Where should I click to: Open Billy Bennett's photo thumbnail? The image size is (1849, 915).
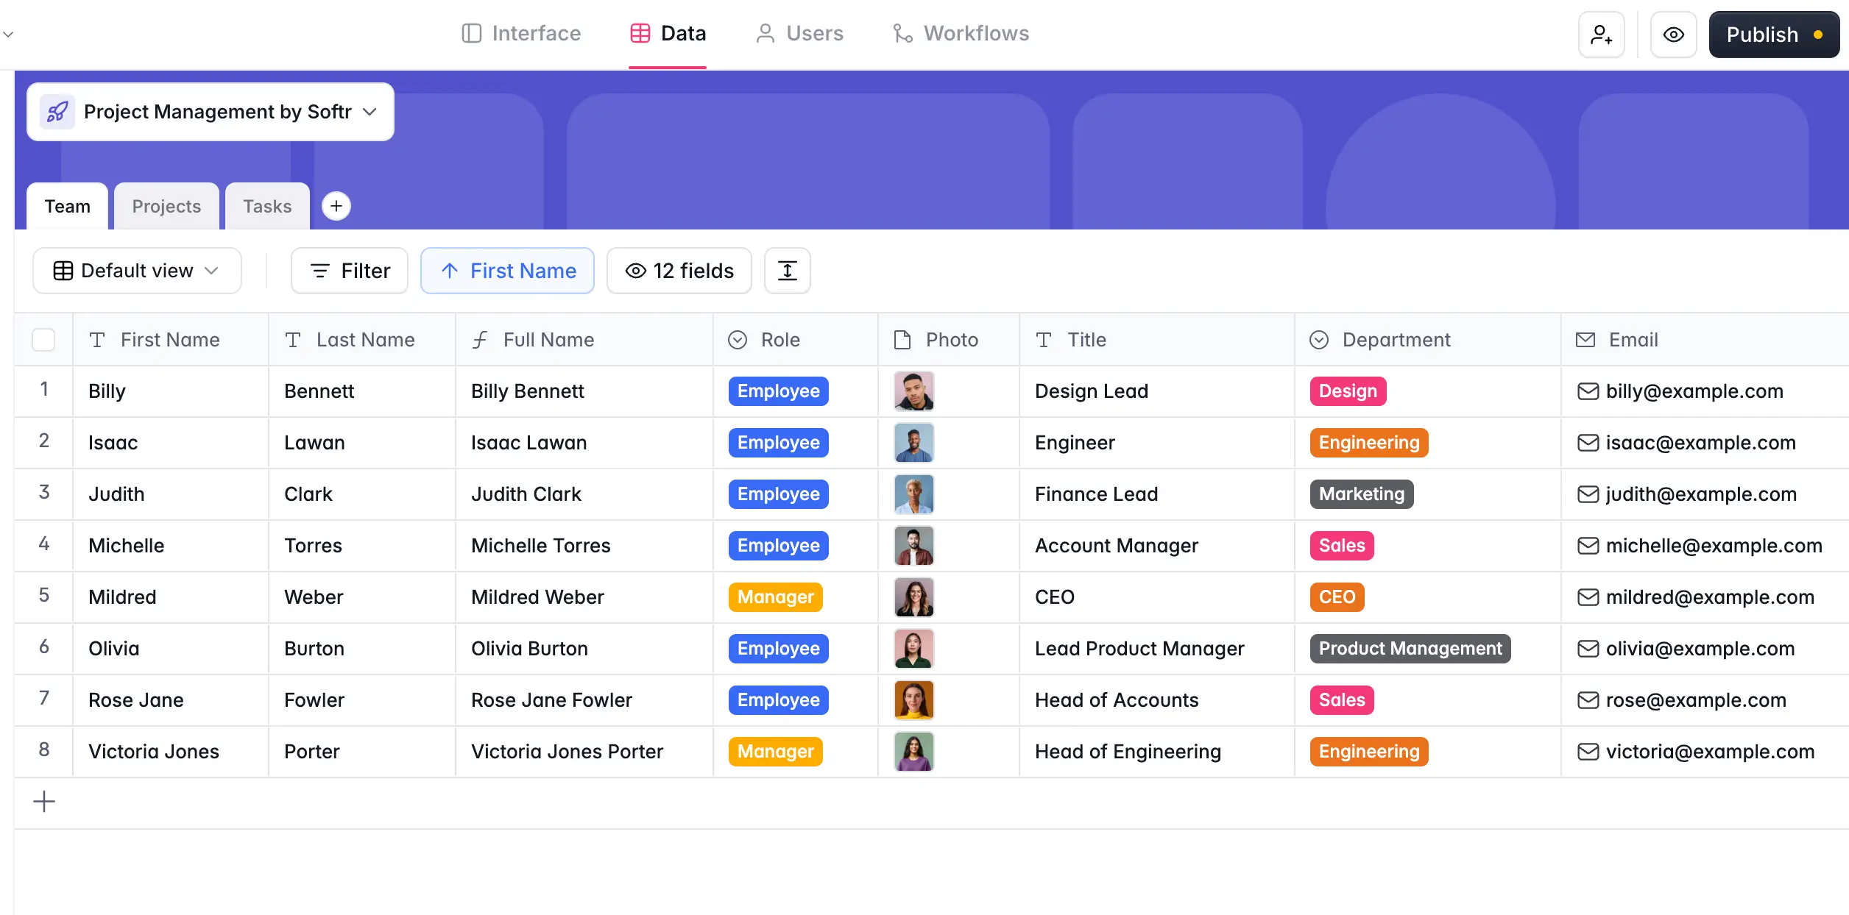(x=913, y=391)
